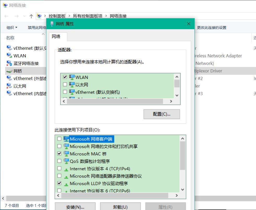Close the 网桥 属性 dialog
This screenshot has height=210, width=256.
189,24
